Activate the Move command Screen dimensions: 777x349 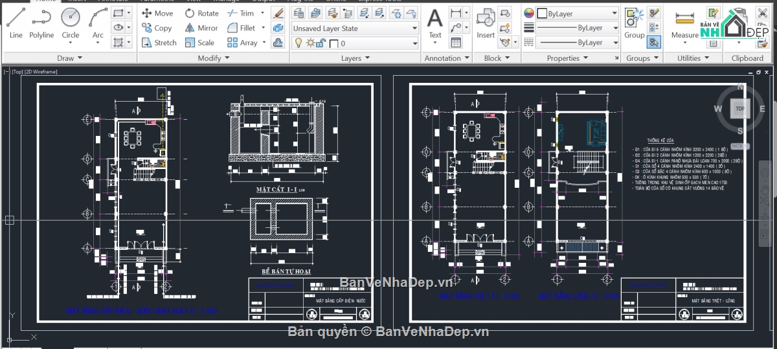[x=157, y=13]
